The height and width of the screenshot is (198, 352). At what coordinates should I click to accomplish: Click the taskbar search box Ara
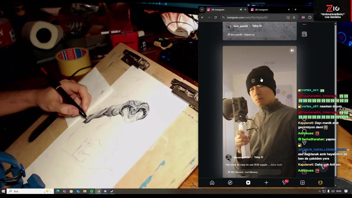(30, 191)
